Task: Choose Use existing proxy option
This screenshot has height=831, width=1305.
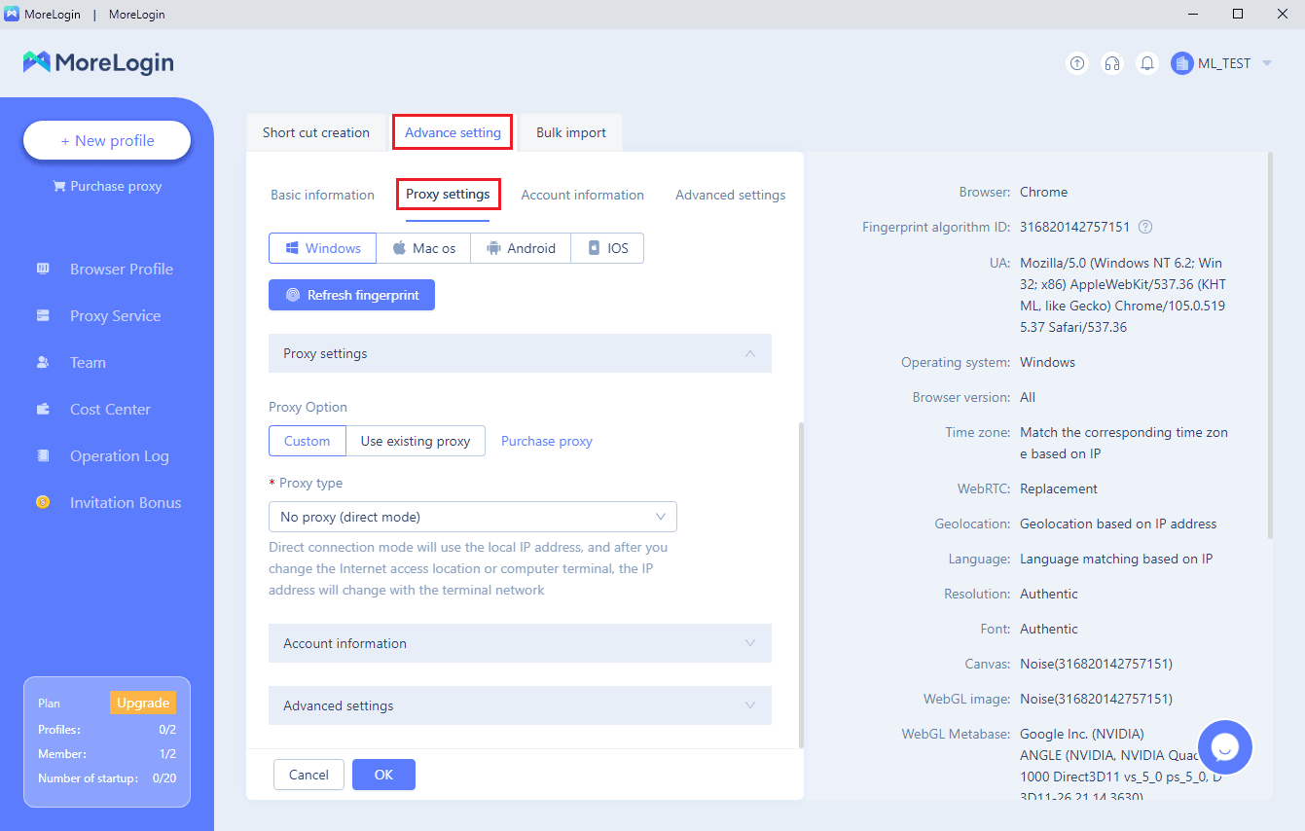Action: click(x=416, y=441)
